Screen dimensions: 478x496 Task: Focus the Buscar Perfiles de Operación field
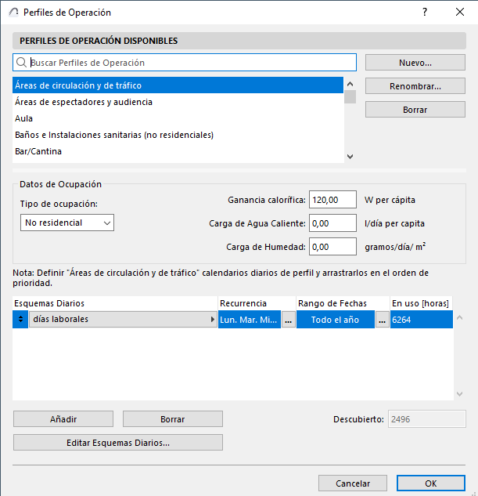click(x=185, y=63)
